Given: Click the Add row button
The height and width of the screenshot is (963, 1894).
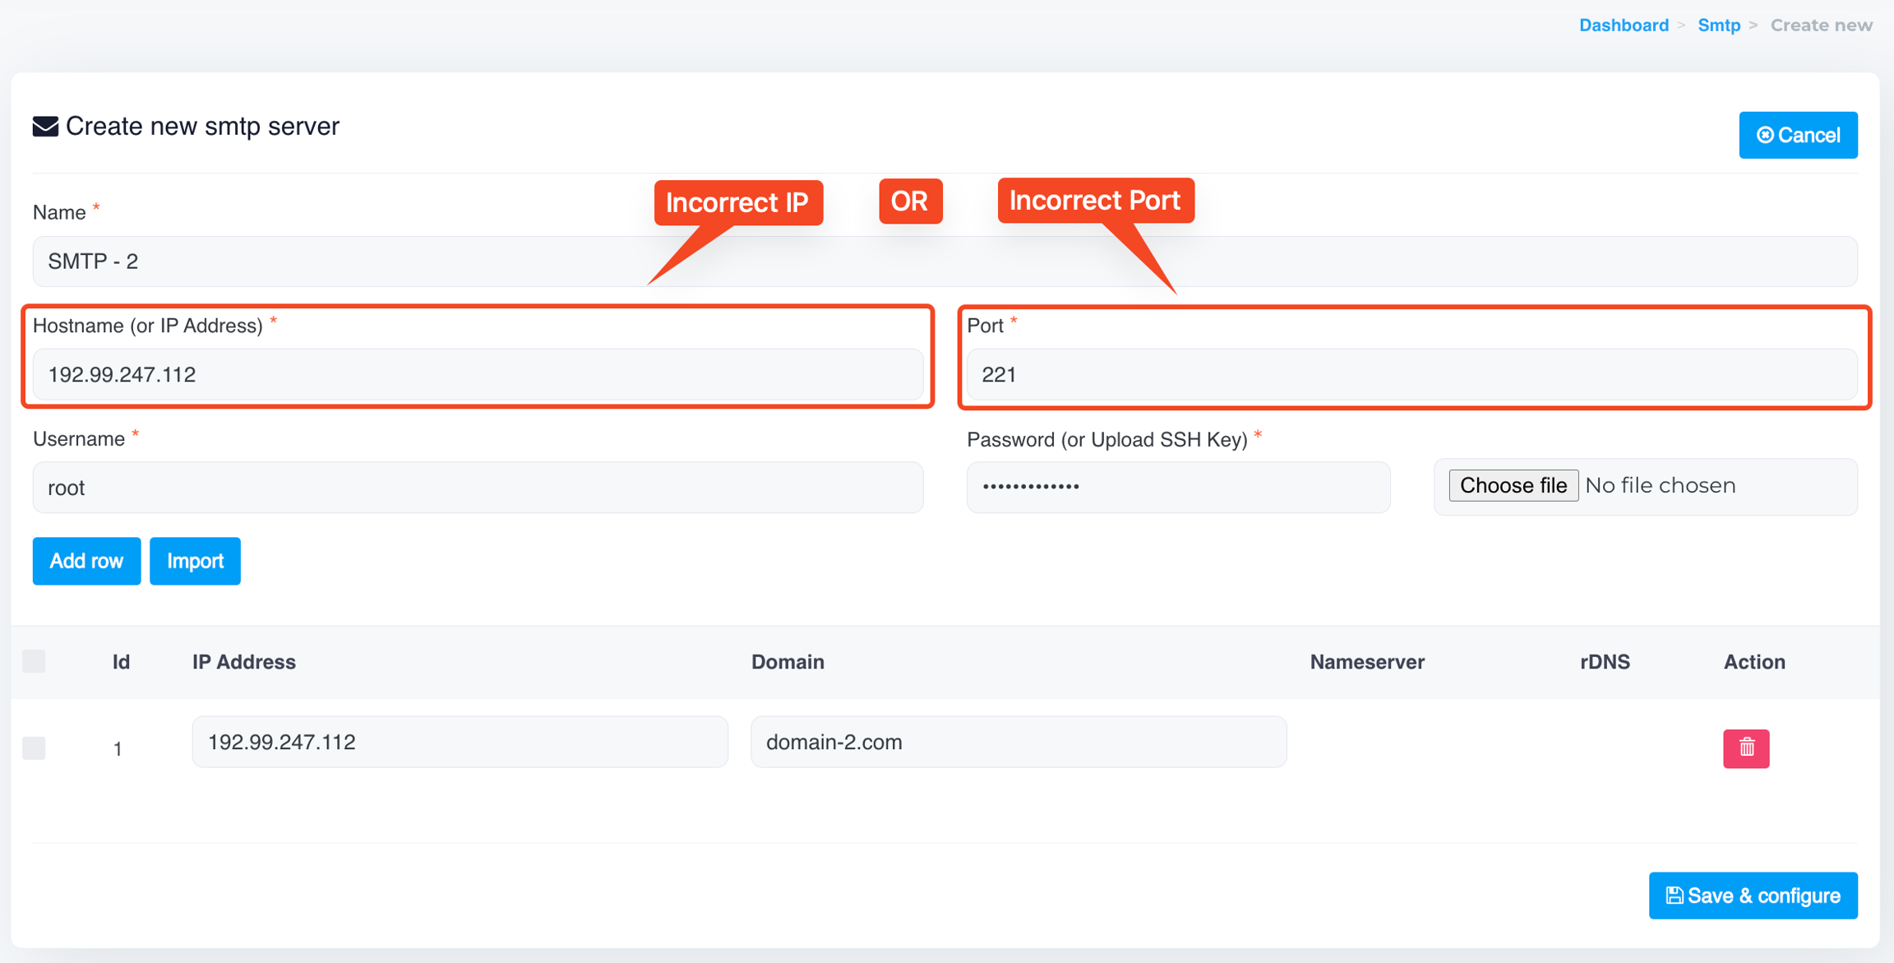Looking at the screenshot, I should click(x=86, y=561).
